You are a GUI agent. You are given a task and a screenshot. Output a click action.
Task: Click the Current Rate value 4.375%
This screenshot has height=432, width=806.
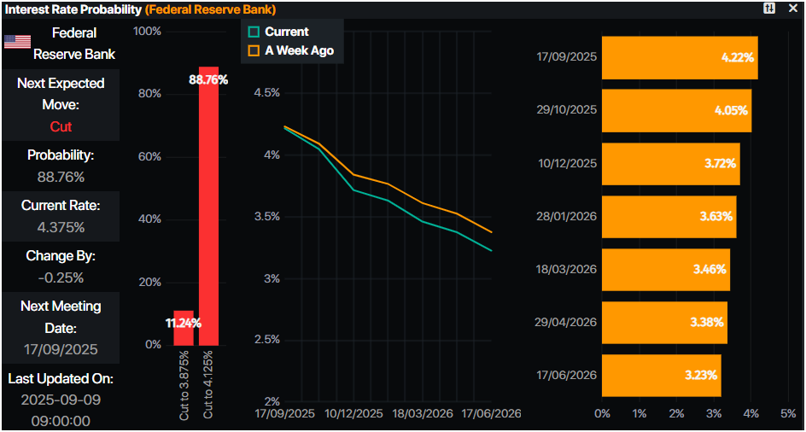point(61,227)
